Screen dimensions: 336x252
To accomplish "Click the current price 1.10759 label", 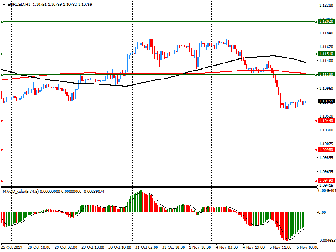I will [x=326, y=101].
